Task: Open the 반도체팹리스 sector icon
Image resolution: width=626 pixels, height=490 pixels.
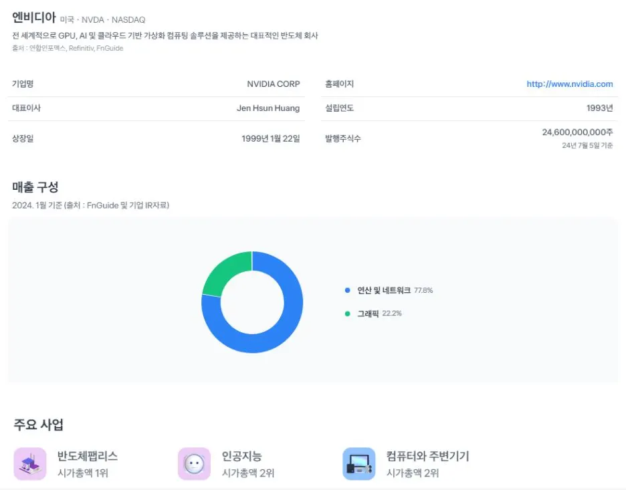Action: pos(30,464)
